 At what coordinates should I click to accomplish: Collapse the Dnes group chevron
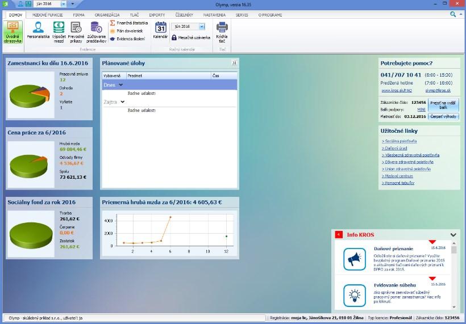(120, 85)
